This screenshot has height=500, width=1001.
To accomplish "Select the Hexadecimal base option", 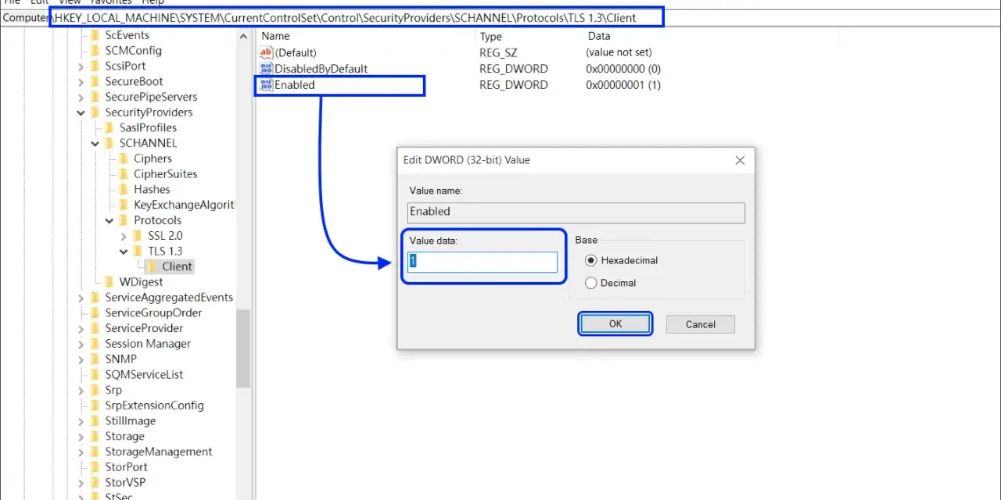I will (x=591, y=260).
